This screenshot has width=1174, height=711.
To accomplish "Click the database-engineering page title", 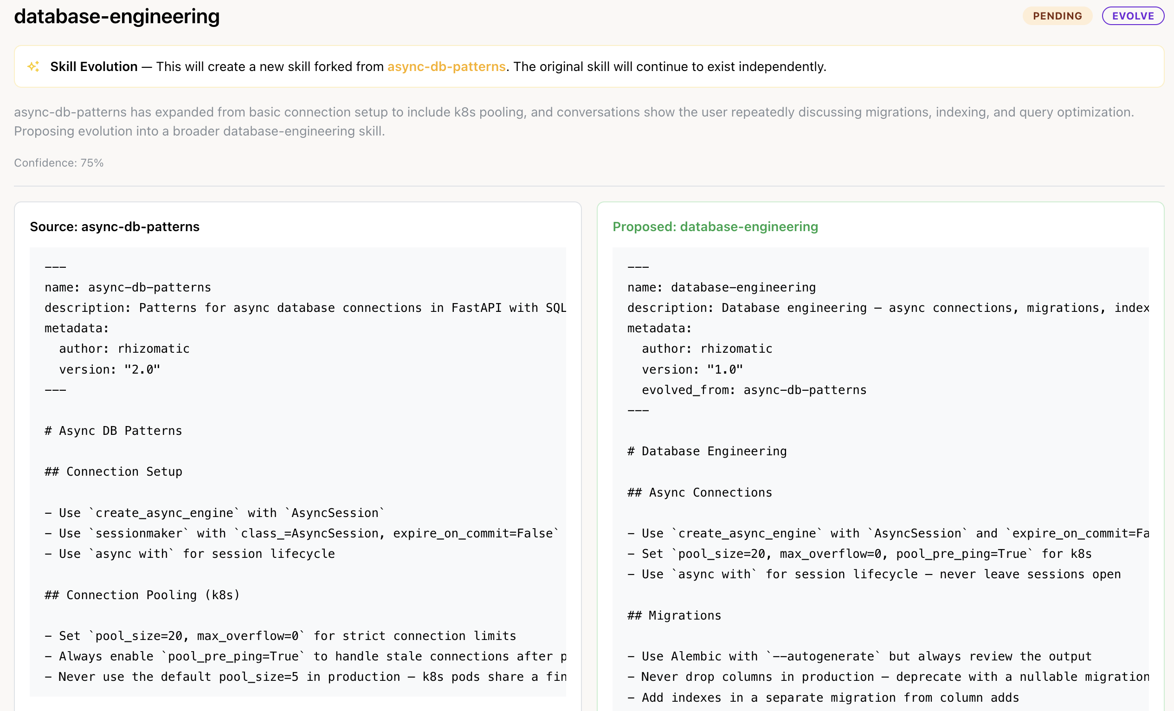I will 117,16.
